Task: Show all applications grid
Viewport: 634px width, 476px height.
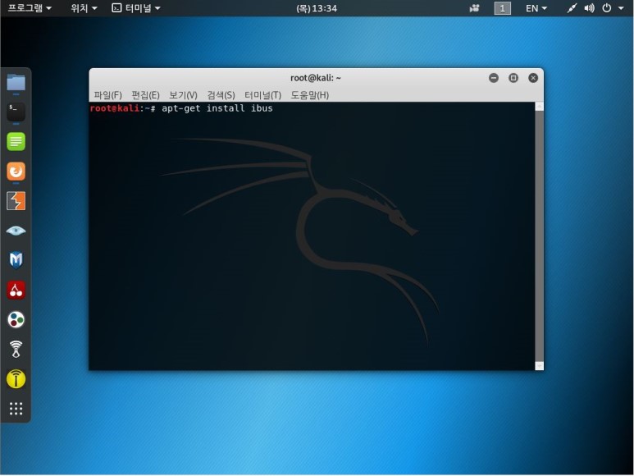Action: pos(16,409)
